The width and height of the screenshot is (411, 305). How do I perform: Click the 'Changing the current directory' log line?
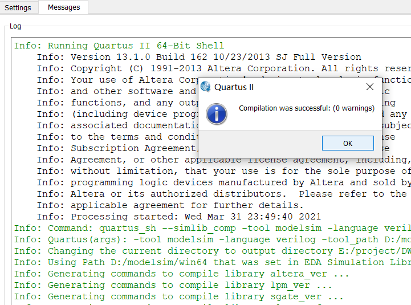tap(212, 251)
